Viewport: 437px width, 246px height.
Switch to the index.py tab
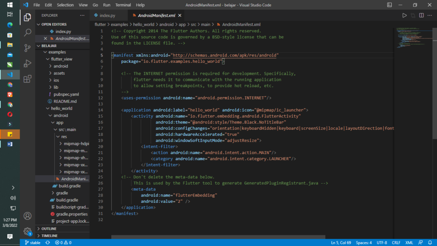[x=107, y=15]
